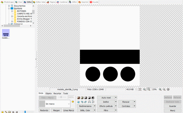Click the full screen view icon
Screen dimensions: 183x113
tap(140, 89)
